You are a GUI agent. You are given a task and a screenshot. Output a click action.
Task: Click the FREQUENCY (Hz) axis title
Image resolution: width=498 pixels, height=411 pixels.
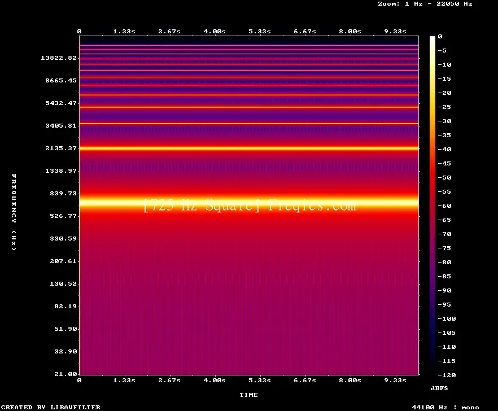pyautogui.click(x=14, y=212)
